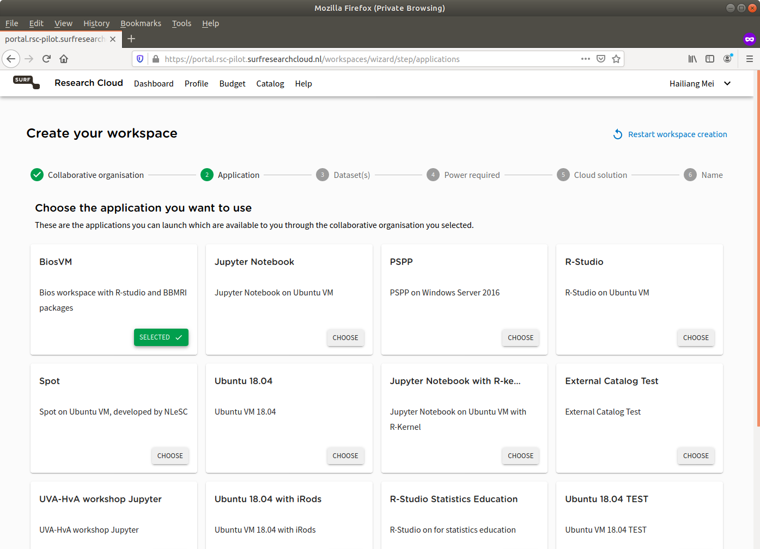The width and height of the screenshot is (760, 549).
Task: Click the UVA-HvA workshop Jupyter card title
Action: point(100,499)
